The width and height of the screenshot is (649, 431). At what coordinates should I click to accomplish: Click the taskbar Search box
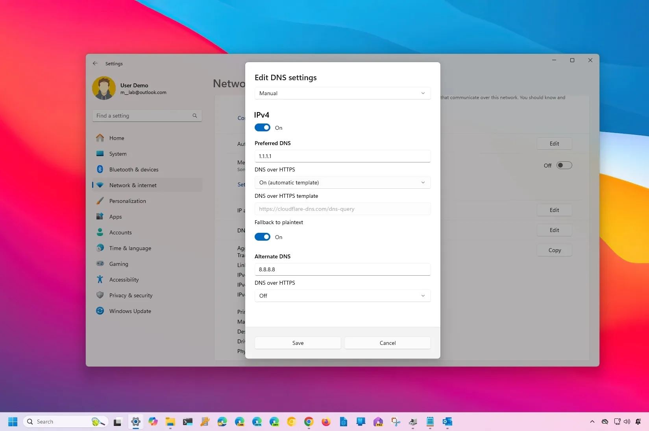(x=65, y=422)
